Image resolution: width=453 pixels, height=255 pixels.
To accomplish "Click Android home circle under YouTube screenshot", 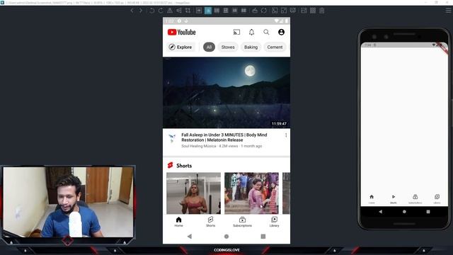I will click(226, 237).
